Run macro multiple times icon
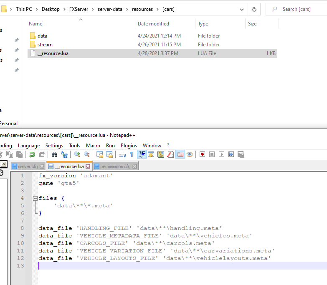 point(231,154)
